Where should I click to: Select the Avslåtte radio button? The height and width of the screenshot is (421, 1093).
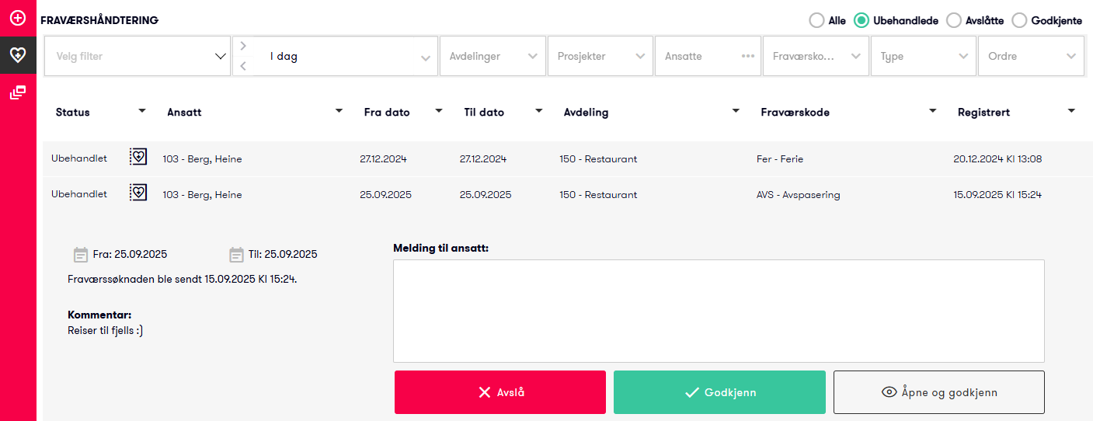point(953,21)
